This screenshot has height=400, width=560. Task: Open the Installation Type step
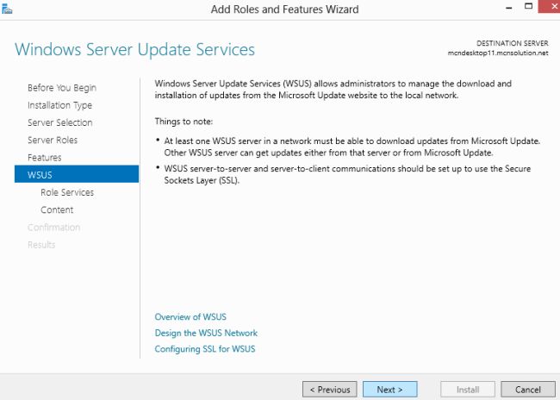pyautogui.click(x=59, y=105)
